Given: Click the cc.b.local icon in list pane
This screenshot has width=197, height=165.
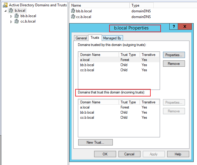Looking at the screenshot, I should click(73, 17).
